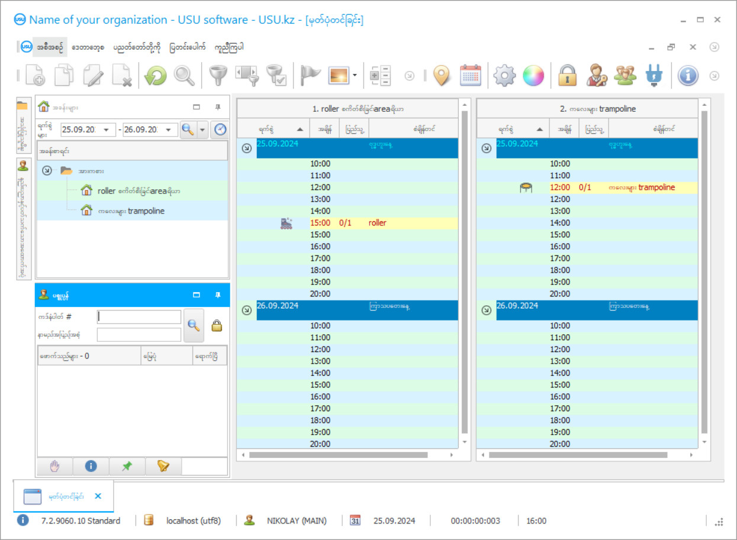Click the power plug connection icon

pos(654,76)
